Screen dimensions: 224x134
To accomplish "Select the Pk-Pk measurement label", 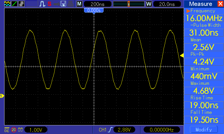I will click(x=197, y=54).
